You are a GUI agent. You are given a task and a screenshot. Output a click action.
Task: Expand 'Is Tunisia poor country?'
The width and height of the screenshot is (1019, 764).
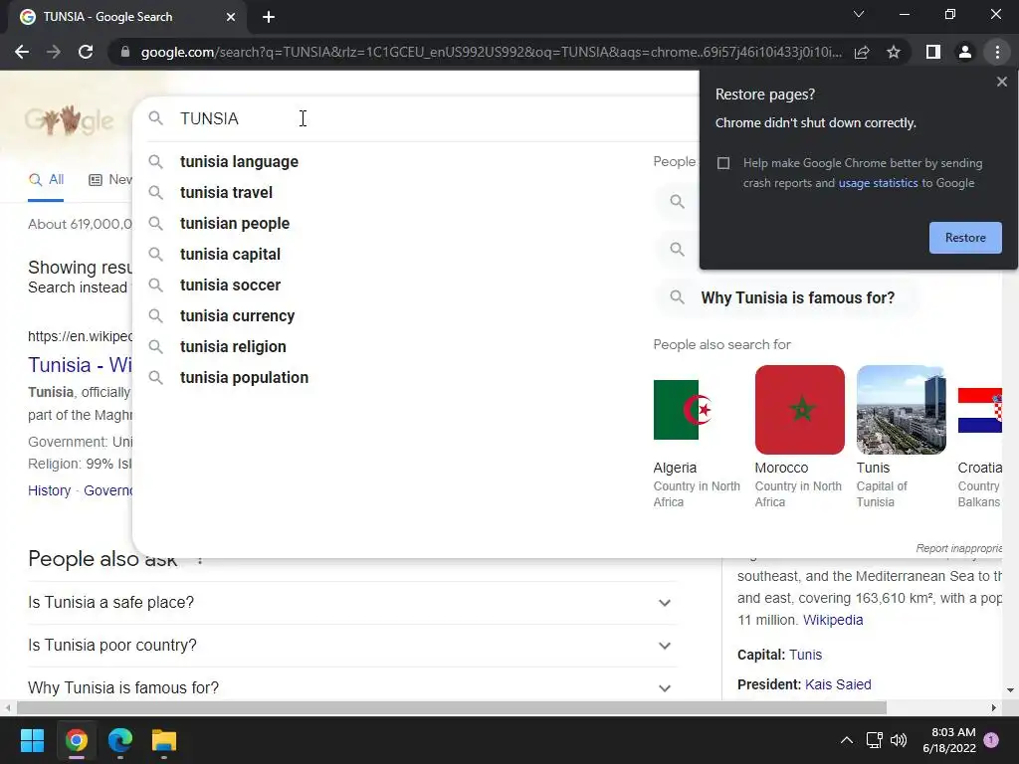(352, 646)
